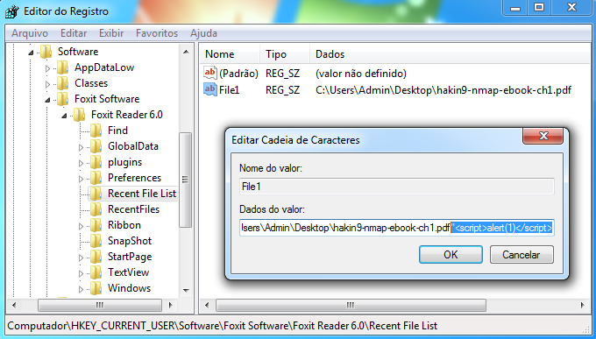
Task: Click the values pane scroll left arrow
Action: click(207, 305)
